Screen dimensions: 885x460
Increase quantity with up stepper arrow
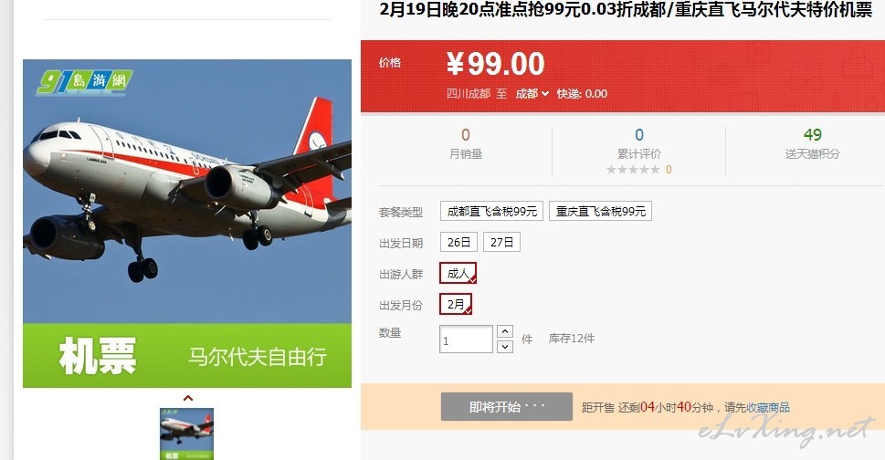pyautogui.click(x=505, y=331)
